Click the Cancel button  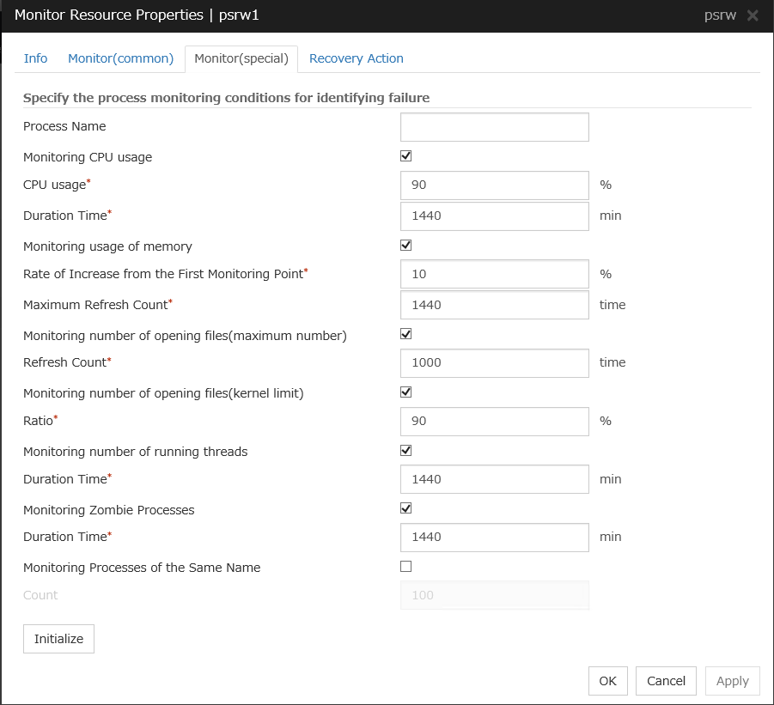click(666, 681)
